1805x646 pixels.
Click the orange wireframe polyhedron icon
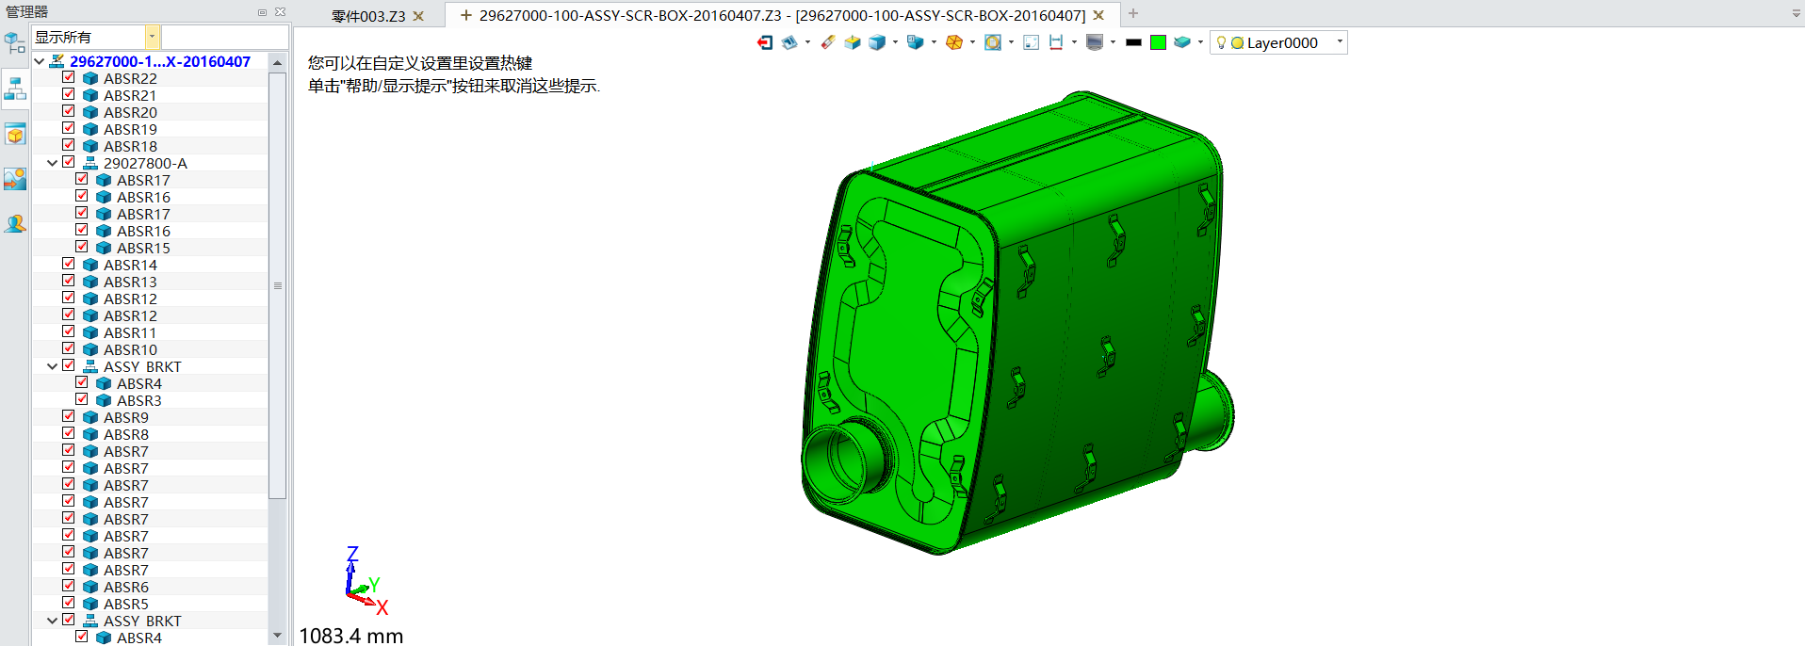[953, 42]
